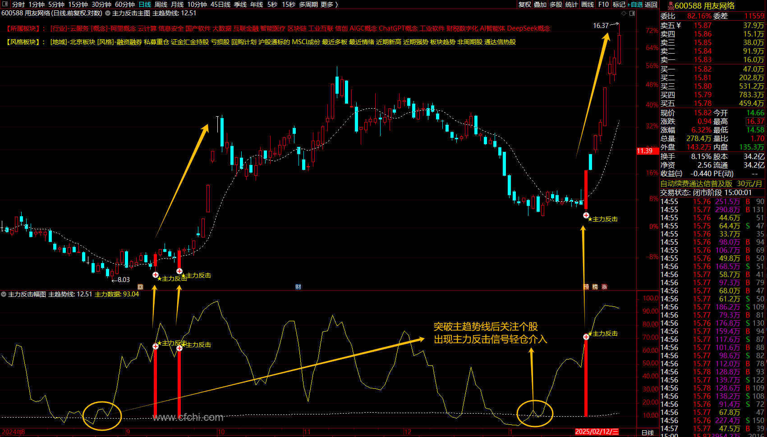Click the 融资融券 style tag
This screenshot has height=437, width=767.
pos(129,42)
